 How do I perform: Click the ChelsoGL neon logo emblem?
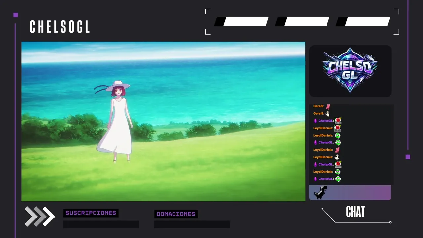[350, 70]
